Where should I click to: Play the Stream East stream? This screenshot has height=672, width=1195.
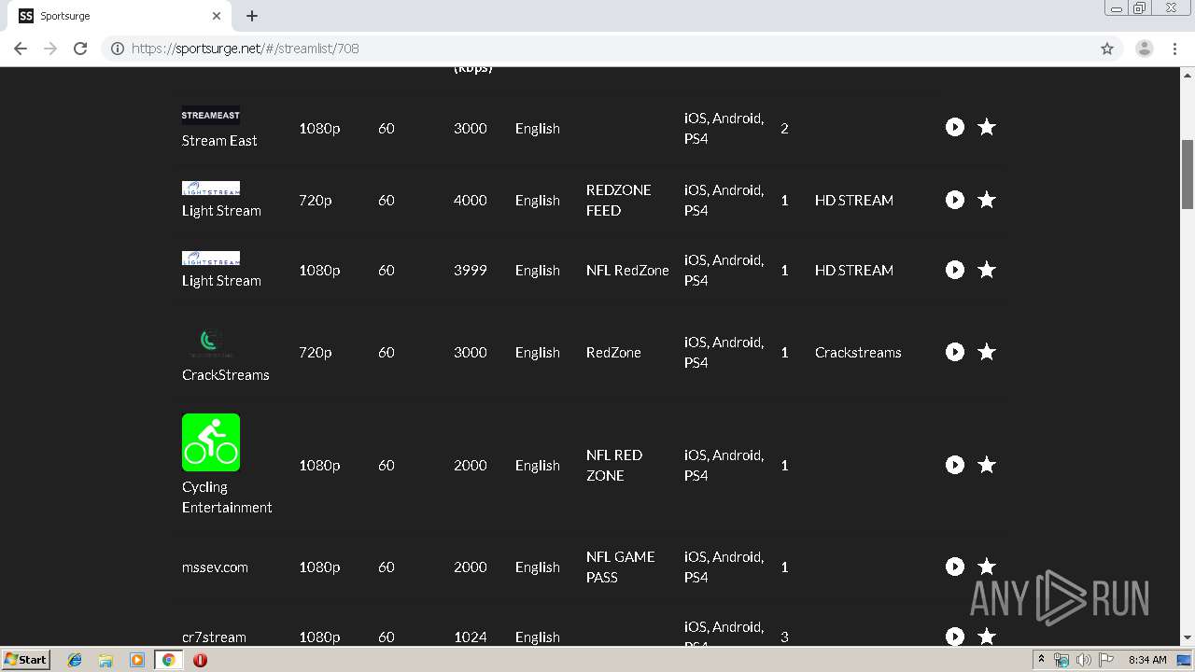pyautogui.click(x=954, y=127)
